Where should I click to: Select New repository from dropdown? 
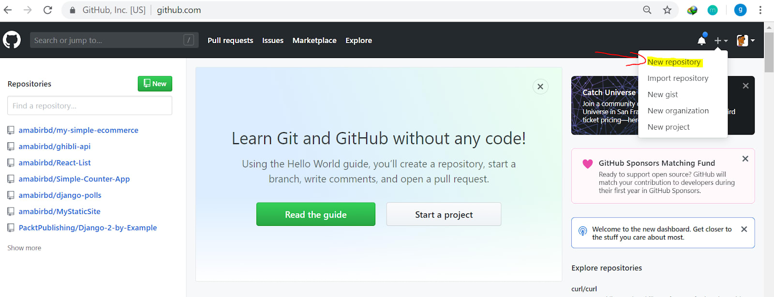[674, 62]
